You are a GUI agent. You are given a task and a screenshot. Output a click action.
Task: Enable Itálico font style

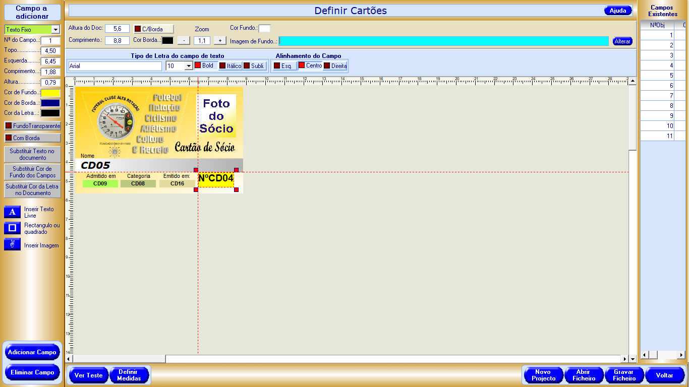(x=230, y=66)
